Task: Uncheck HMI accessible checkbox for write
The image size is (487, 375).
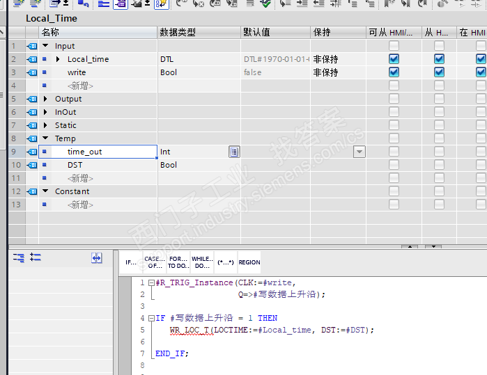Action: [x=394, y=72]
